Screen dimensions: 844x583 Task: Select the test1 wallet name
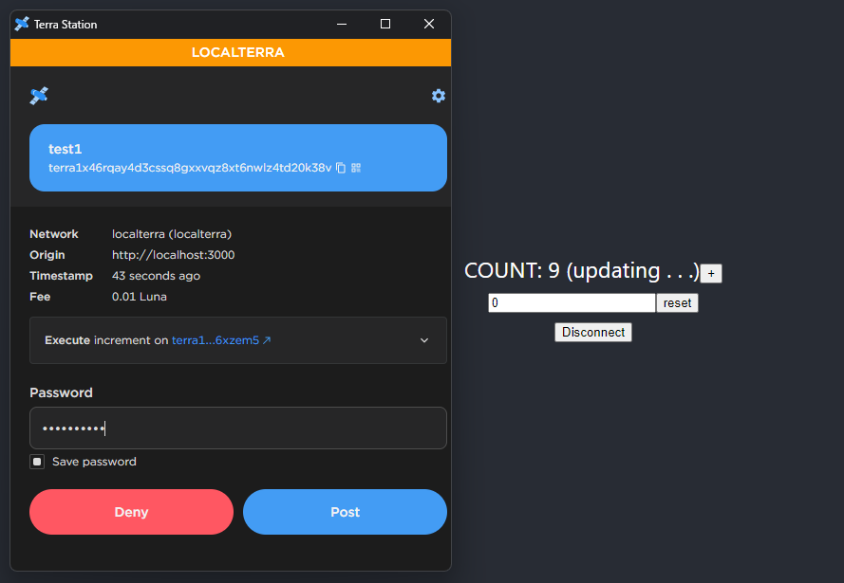point(66,149)
